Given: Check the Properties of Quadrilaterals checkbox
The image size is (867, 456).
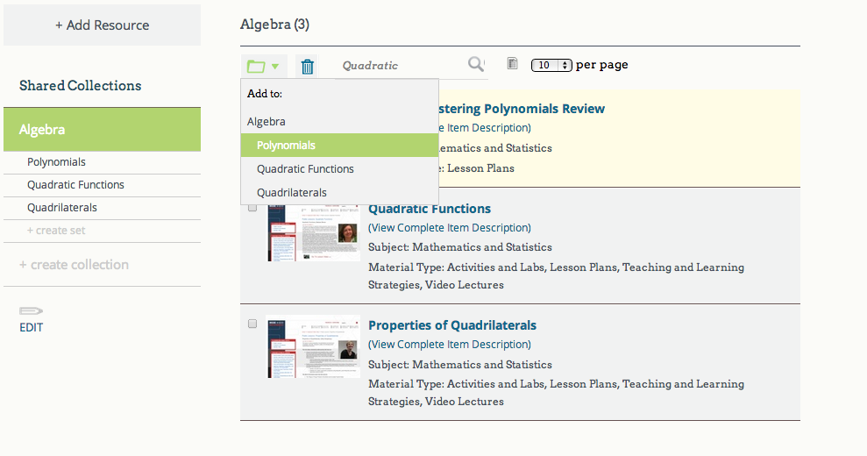Looking at the screenshot, I should pos(252,324).
